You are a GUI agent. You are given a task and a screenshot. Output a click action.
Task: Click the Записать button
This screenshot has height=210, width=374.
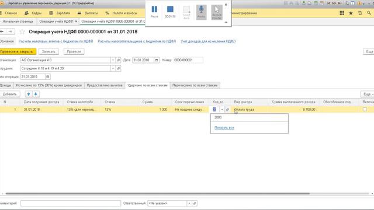(49, 51)
